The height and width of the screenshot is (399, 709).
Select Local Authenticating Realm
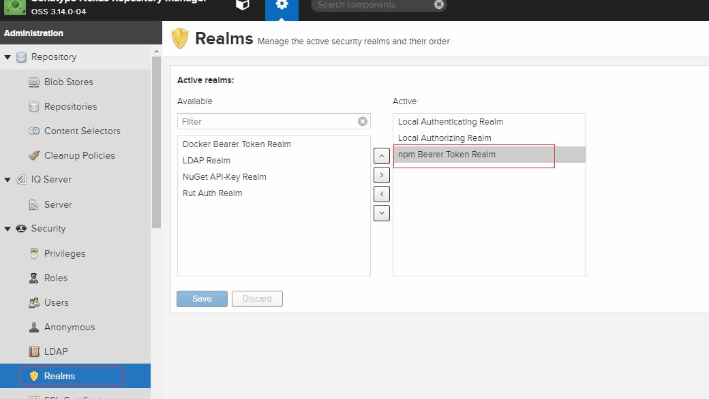489,122
